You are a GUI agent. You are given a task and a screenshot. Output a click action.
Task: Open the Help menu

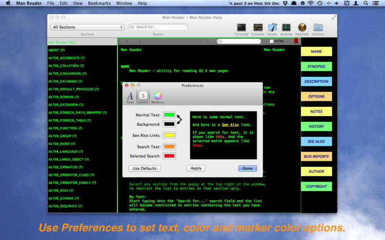point(142,3)
